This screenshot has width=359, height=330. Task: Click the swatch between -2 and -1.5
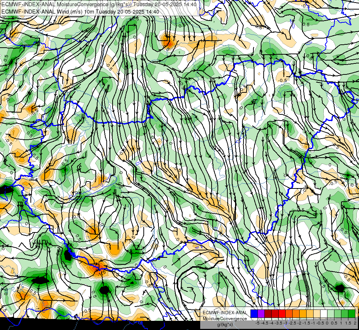click(x=303, y=313)
